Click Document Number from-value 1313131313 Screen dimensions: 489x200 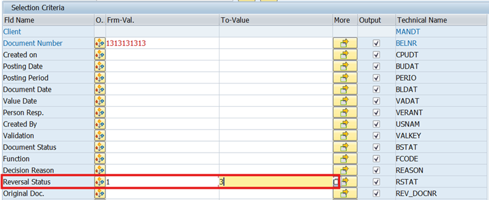click(x=126, y=44)
